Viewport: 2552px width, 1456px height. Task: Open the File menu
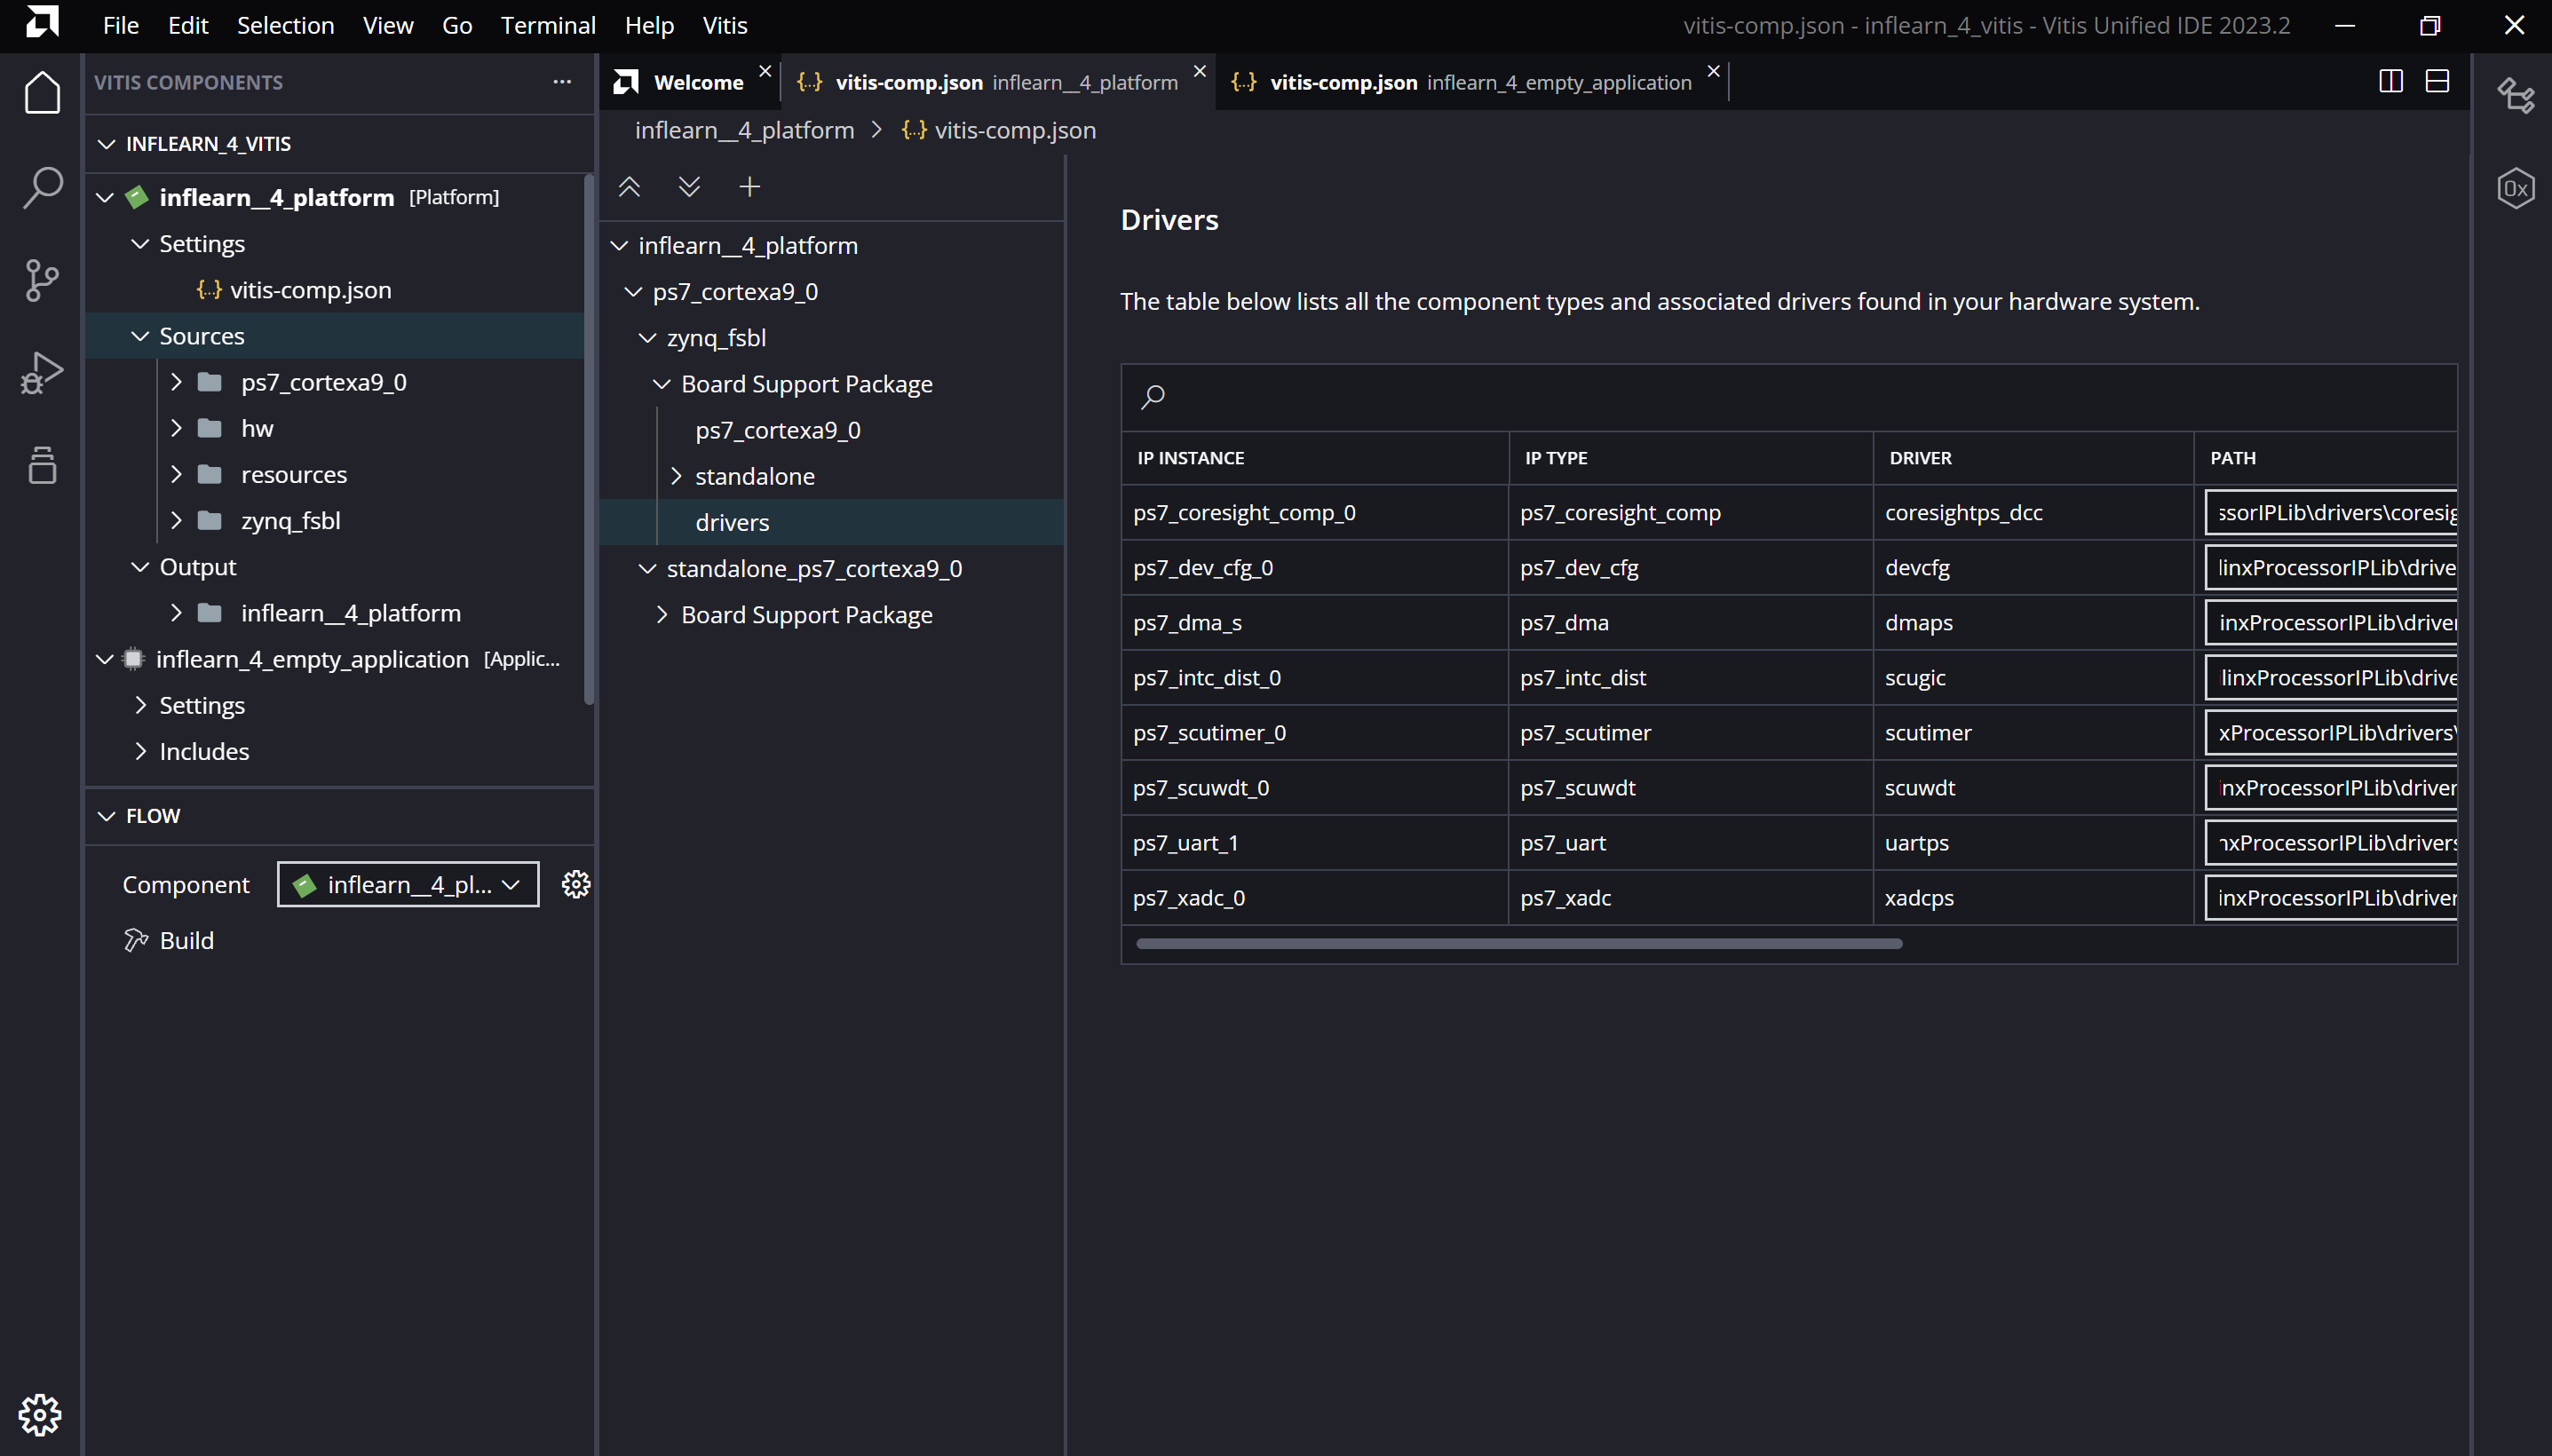pos(120,25)
